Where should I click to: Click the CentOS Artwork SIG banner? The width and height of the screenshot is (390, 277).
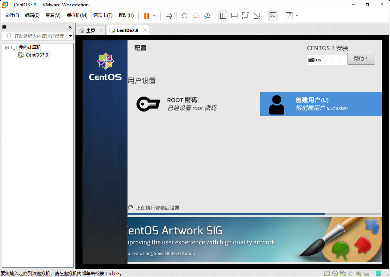(254, 240)
